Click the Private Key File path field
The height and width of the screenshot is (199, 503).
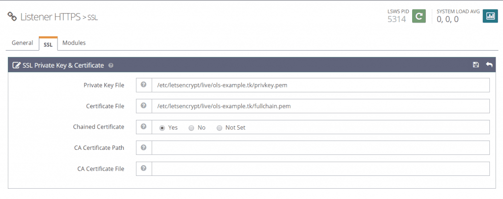click(320, 85)
